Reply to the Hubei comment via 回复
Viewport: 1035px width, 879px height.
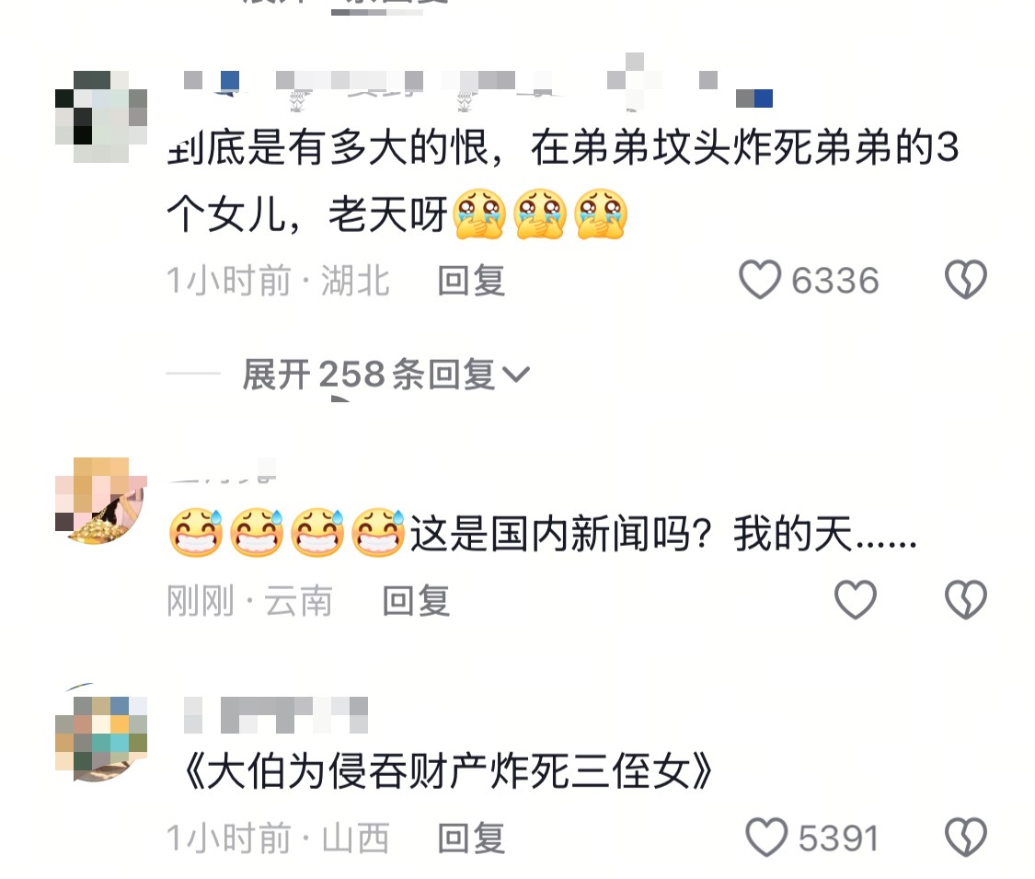(471, 281)
